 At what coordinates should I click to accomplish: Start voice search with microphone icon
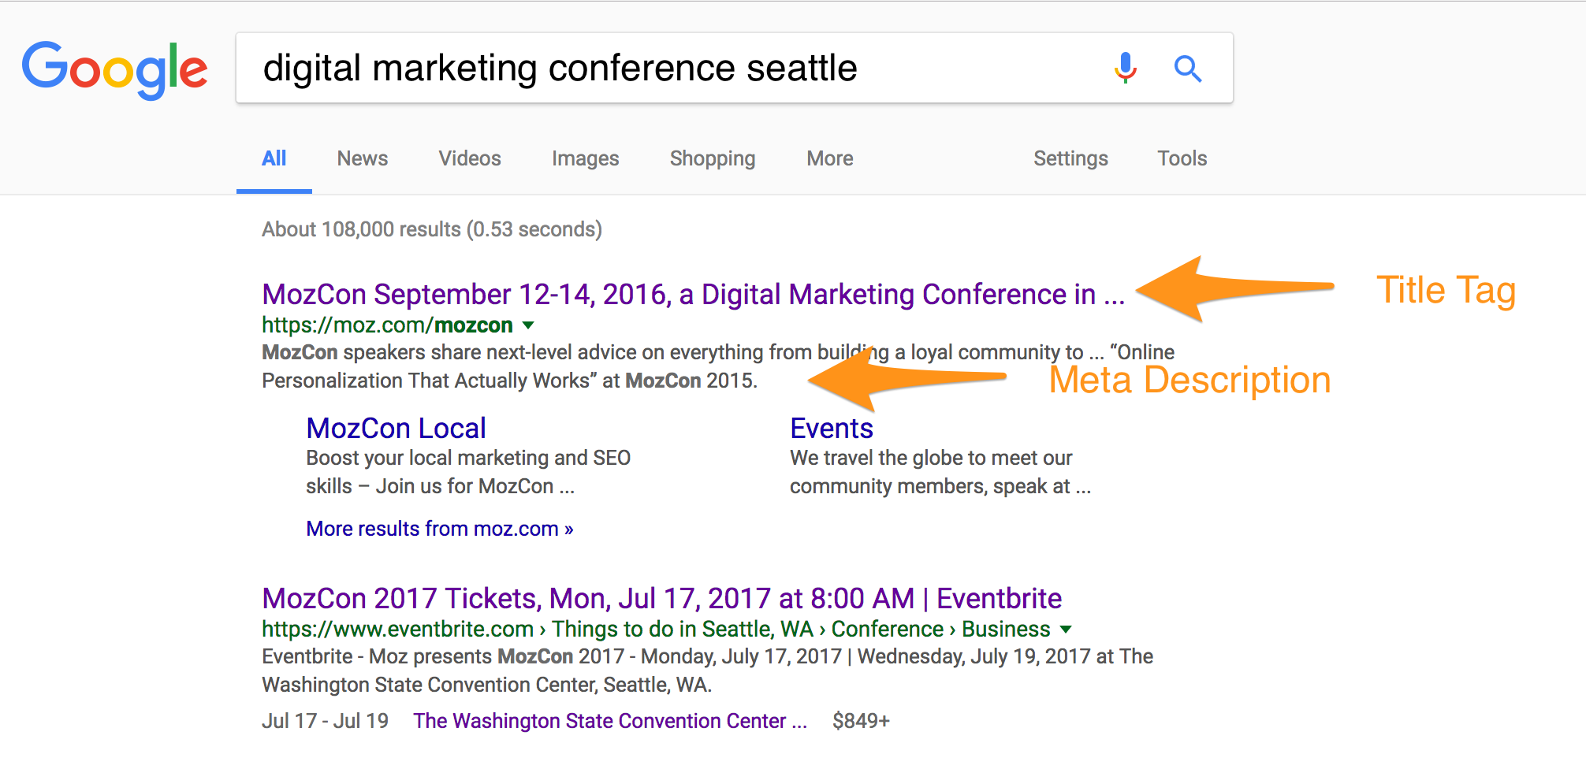(x=1125, y=68)
